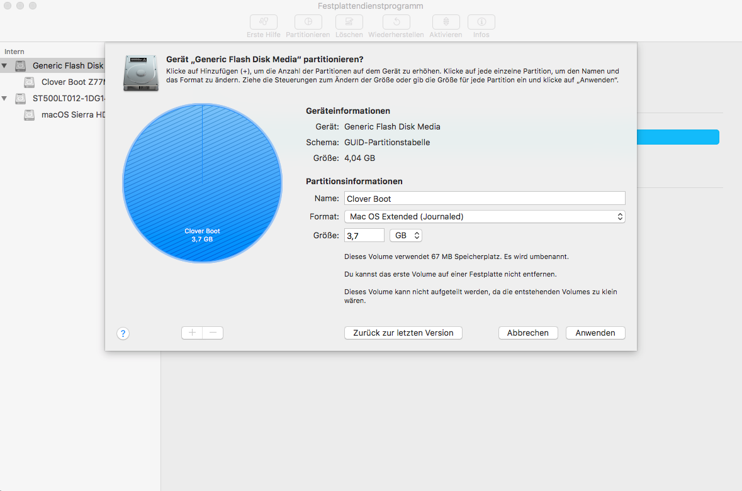Click the Geräteinformationen heading
The width and height of the screenshot is (742, 491).
click(x=348, y=111)
